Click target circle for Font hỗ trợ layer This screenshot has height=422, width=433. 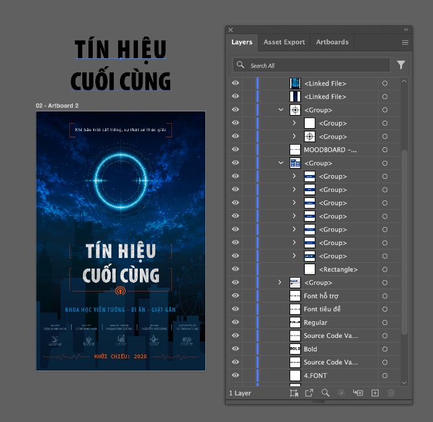[x=385, y=296]
